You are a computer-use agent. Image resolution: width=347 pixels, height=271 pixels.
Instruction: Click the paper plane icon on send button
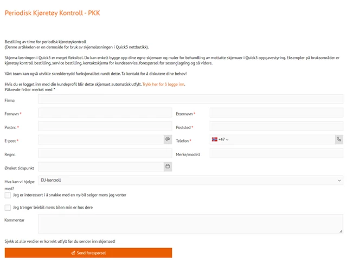[73, 253]
